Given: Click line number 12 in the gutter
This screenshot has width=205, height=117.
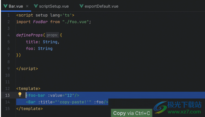Looking at the screenshot, I should [x=7, y=88].
